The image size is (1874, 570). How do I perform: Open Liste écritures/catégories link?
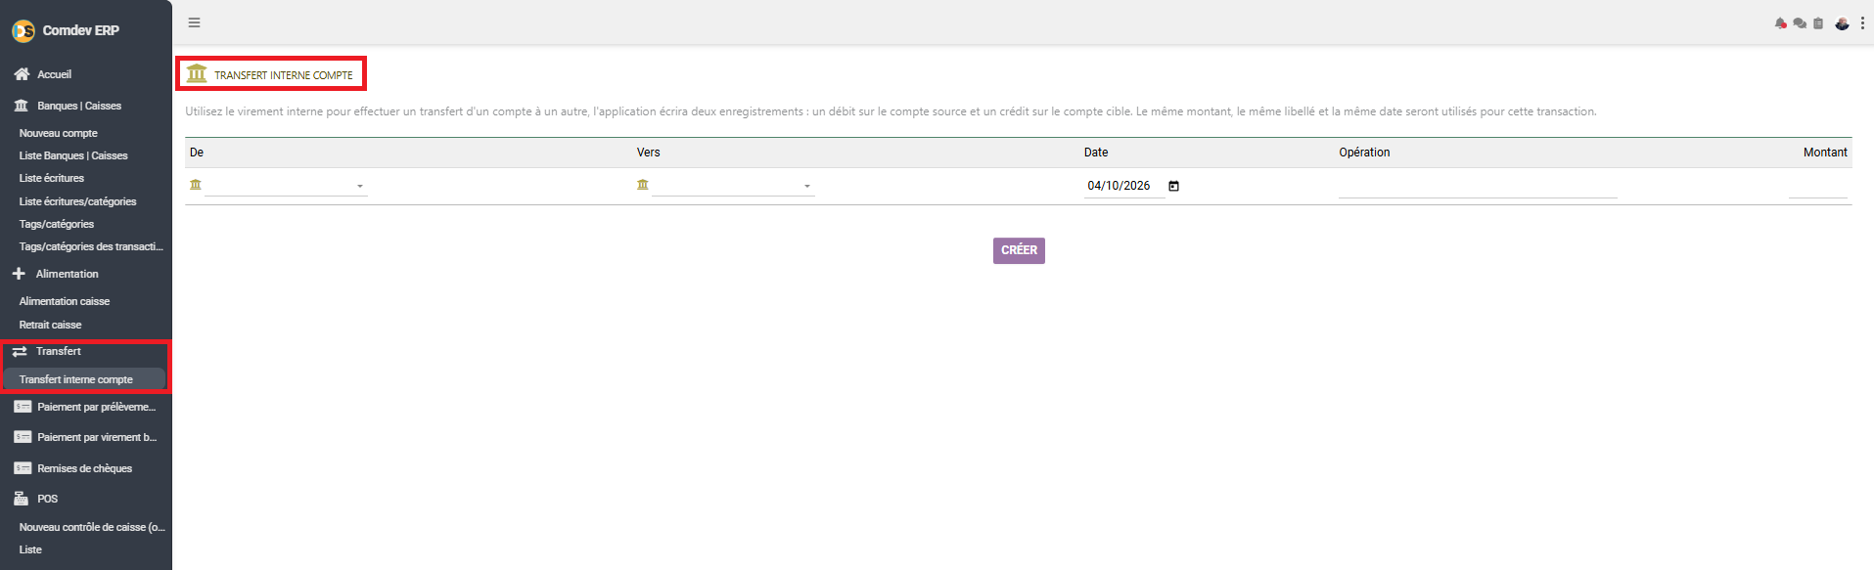tap(77, 201)
